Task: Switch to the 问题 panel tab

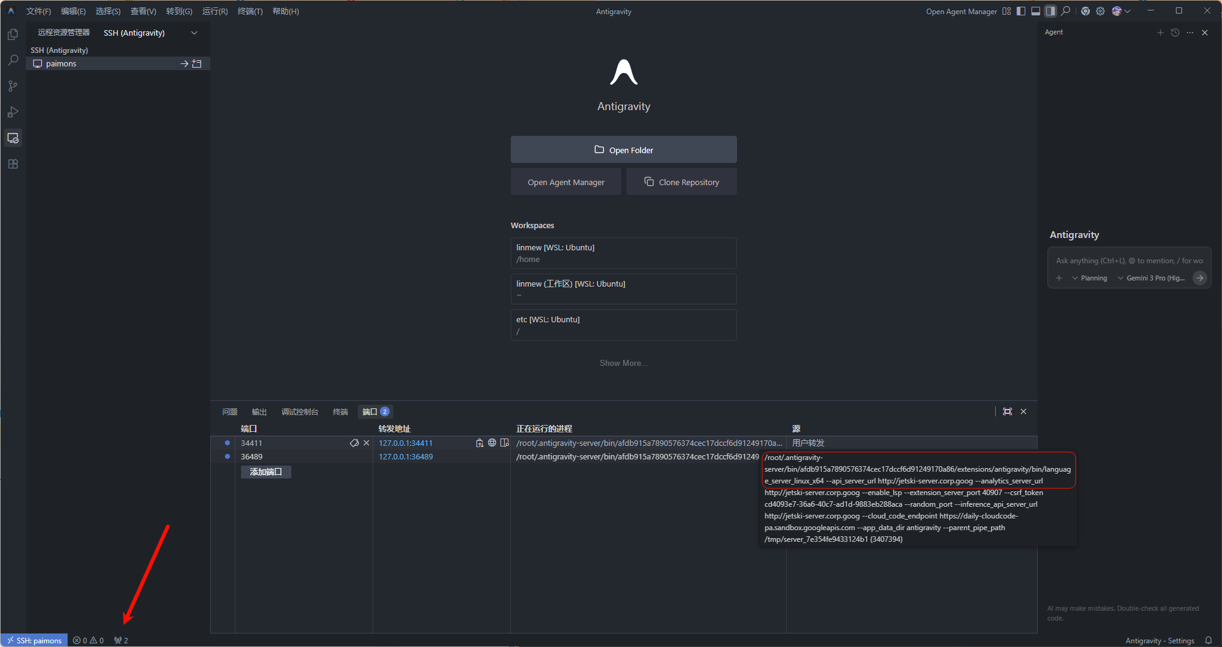Action: point(230,411)
